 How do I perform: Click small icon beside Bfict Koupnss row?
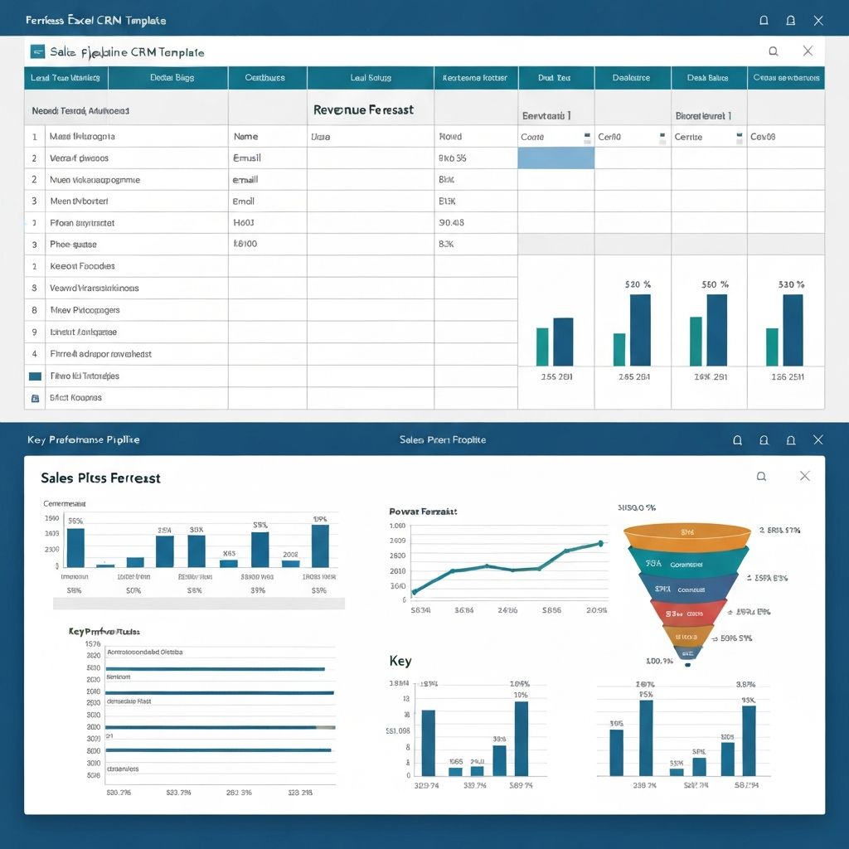point(35,398)
